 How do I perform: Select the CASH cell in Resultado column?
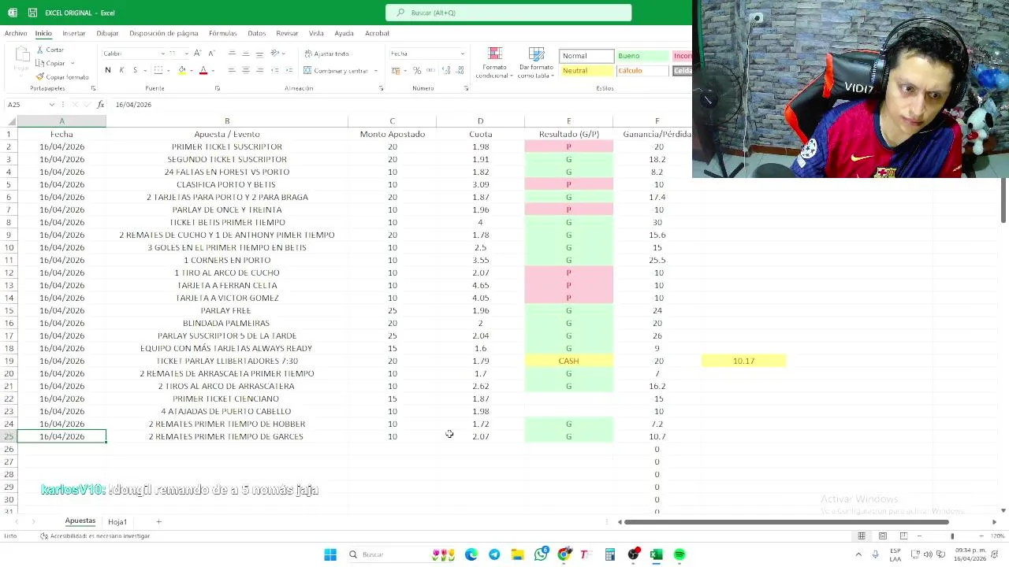[x=568, y=361]
